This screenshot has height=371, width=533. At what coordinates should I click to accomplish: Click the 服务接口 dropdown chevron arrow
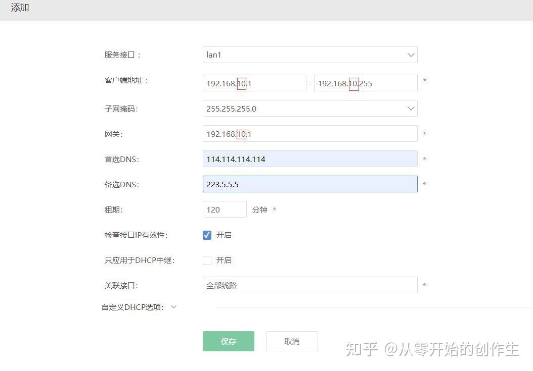(410, 55)
